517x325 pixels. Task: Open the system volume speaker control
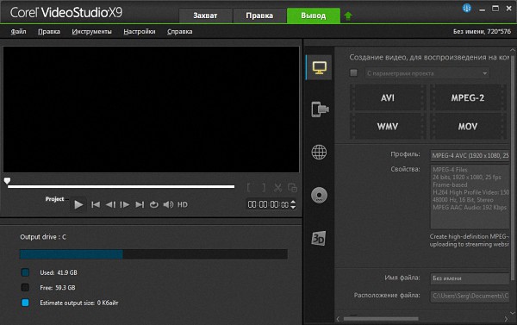click(x=168, y=204)
